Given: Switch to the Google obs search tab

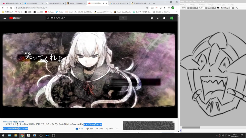Looking at the screenshot, I should click(x=119, y=3).
